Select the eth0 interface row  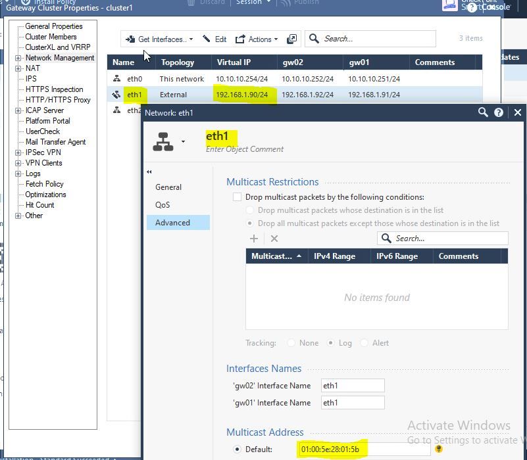[x=294, y=79]
